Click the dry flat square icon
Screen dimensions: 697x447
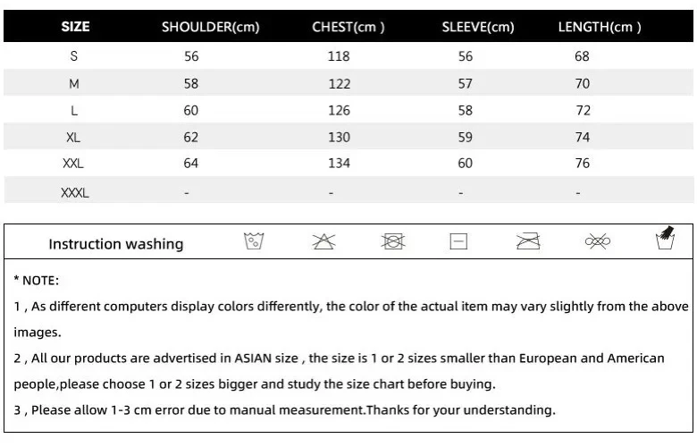[458, 241]
